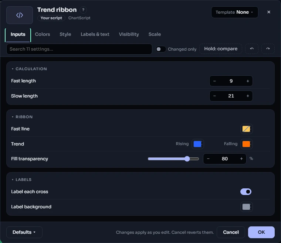Viewport: 281px width, 243px height.
Task: Collapse the Labels section
Action: point(21,179)
